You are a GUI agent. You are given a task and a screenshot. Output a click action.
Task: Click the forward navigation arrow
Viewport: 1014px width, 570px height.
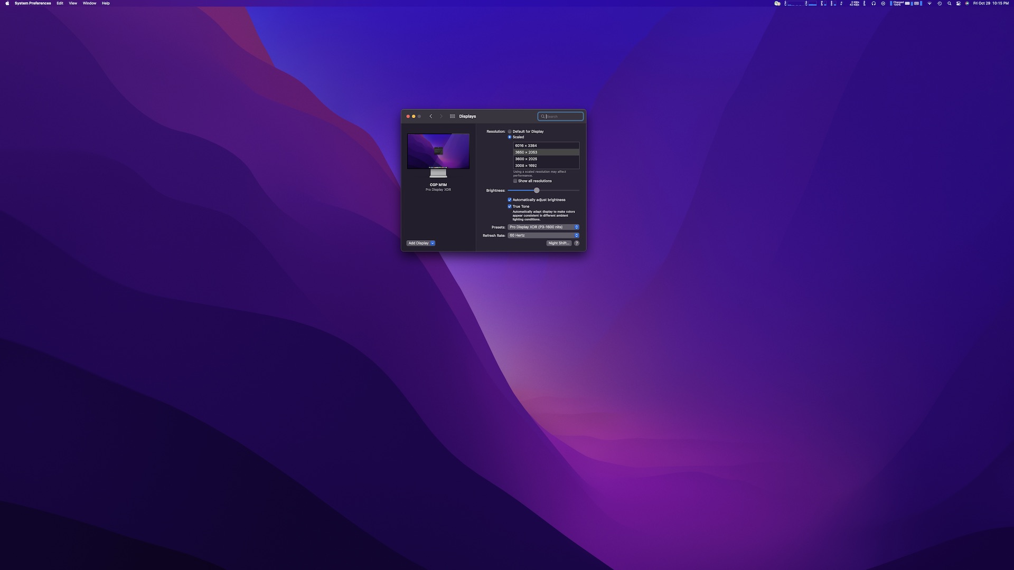pos(441,116)
